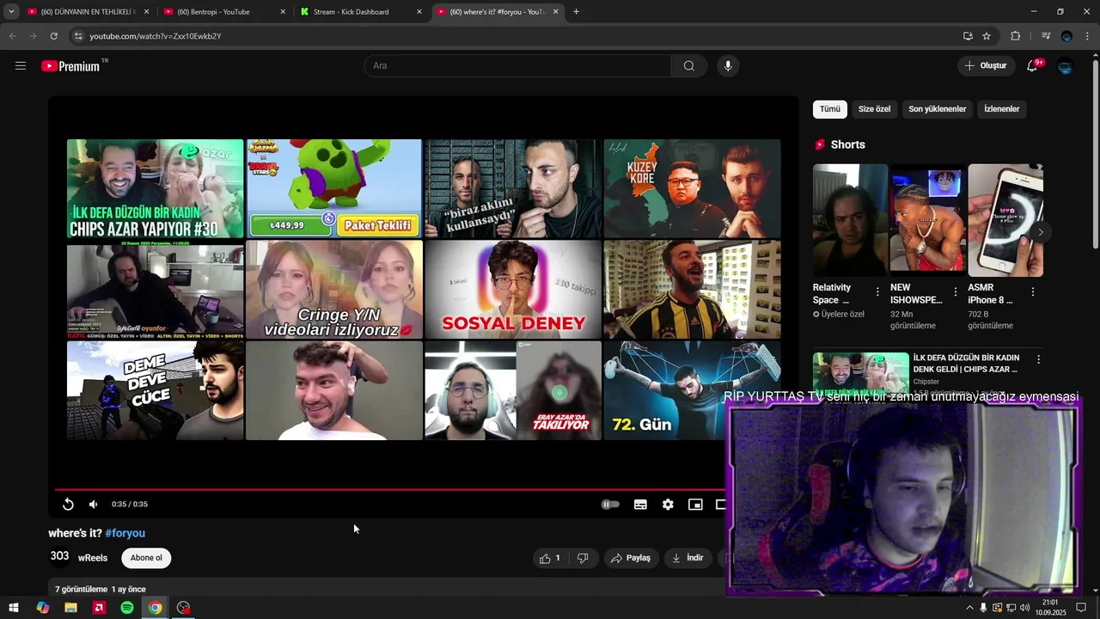Like the video with thumbs up
This screenshot has height=619, width=1100.
point(550,558)
